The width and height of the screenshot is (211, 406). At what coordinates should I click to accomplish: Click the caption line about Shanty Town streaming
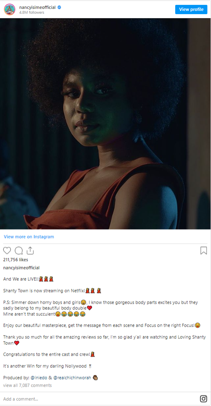(x=52, y=291)
